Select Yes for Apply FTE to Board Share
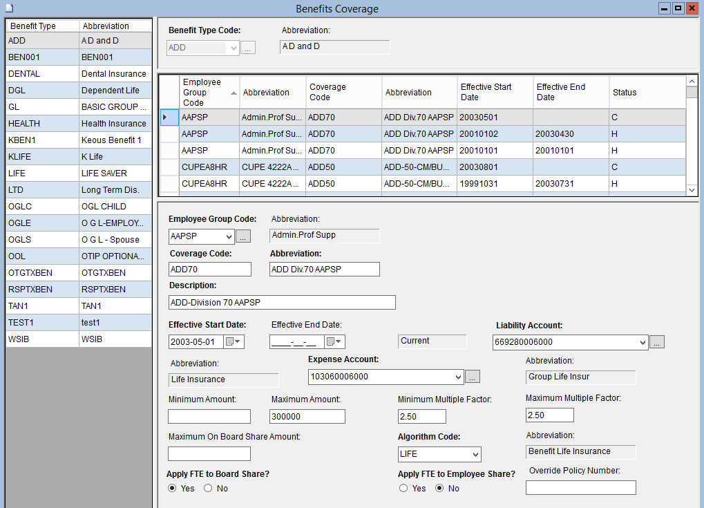704x508 pixels. 172,489
